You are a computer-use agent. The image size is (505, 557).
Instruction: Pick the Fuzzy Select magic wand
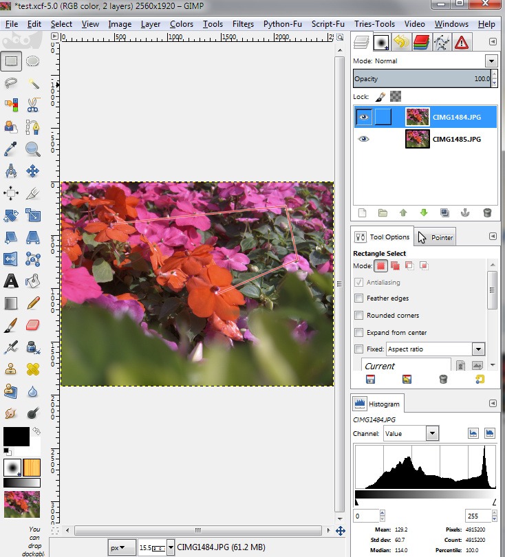33,83
